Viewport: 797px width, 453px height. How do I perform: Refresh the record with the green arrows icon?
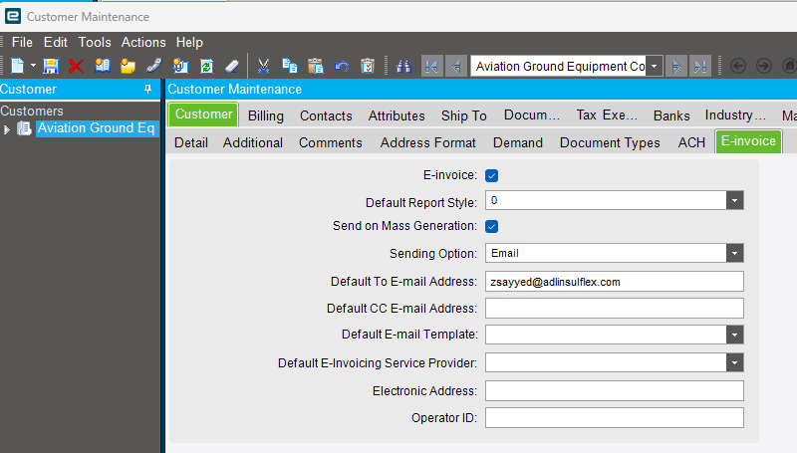click(206, 66)
